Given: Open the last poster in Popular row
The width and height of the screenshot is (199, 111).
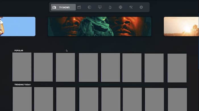Looking at the screenshot, I should pos(177,68).
